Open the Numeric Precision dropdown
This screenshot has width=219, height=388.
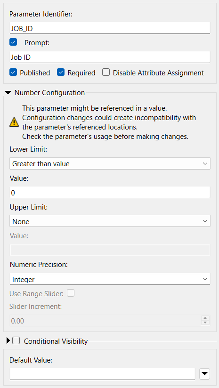pyautogui.click(x=110, y=279)
